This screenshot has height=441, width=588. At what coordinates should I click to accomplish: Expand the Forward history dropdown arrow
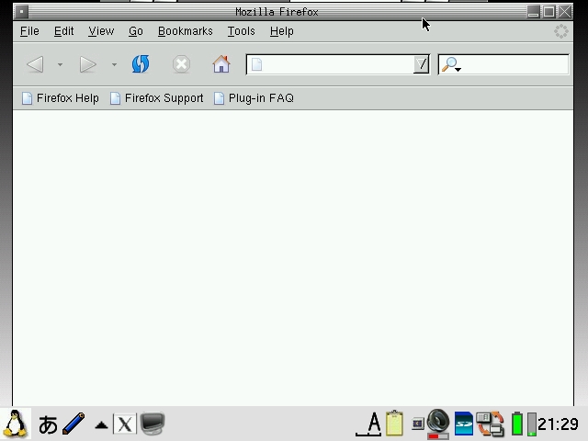point(114,64)
